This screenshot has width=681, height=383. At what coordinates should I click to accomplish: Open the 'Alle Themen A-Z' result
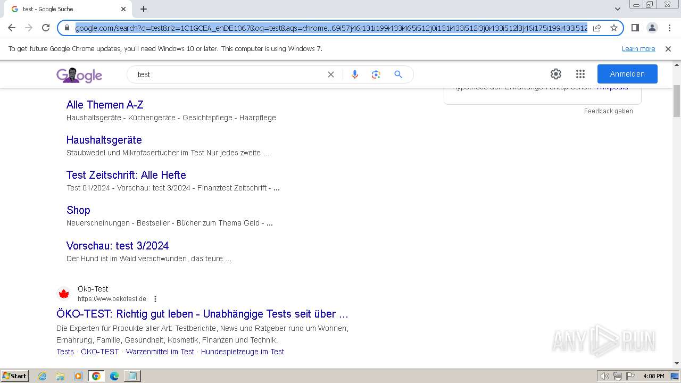click(105, 105)
